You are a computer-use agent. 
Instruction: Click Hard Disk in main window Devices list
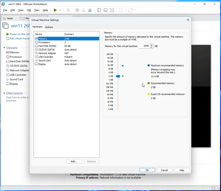[x=18, y=61]
